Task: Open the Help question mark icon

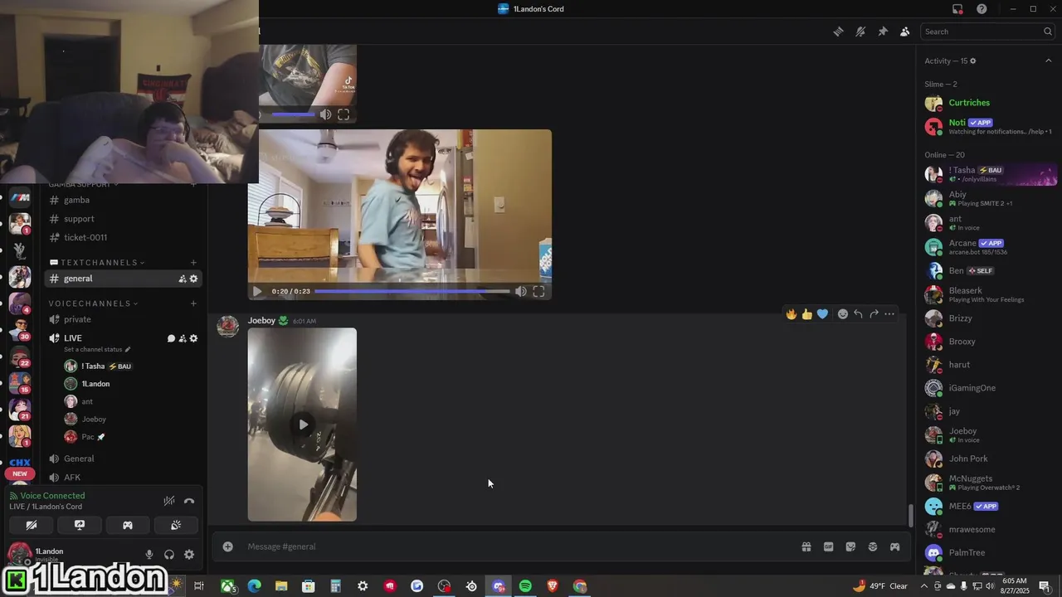Action: 982,9
